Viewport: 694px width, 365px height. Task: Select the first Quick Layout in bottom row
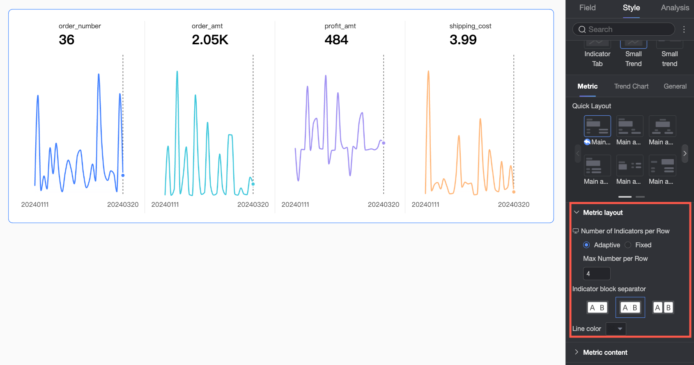click(597, 165)
